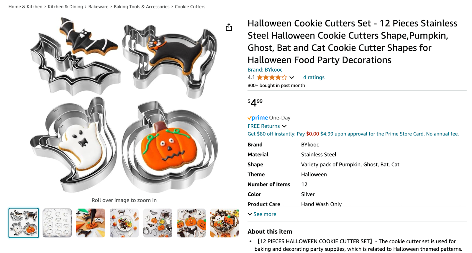Viewport: 472px width, 253px height.
Task: Expand the FREE Returns details chevron
Action: click(285, 126)
